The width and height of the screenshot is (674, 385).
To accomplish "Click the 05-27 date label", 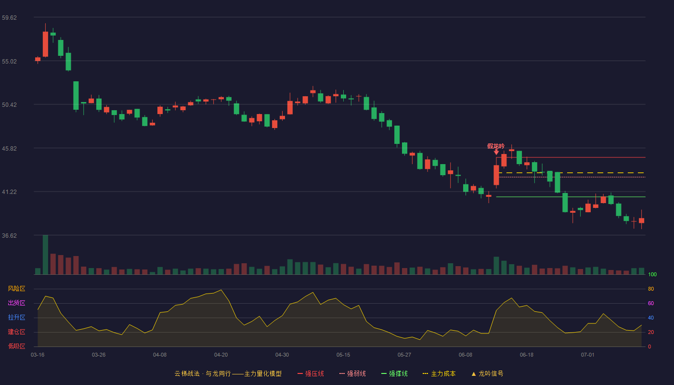I will pos(404,355).
